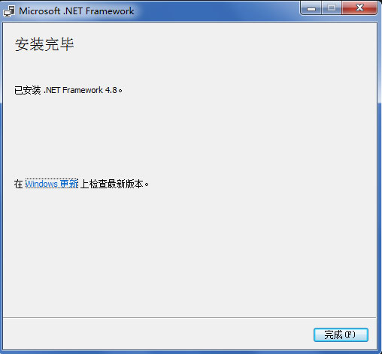The width and height of the screenshot is (382, 354).
Task: Click the disabled maximize button
Action: click(332, 8)
